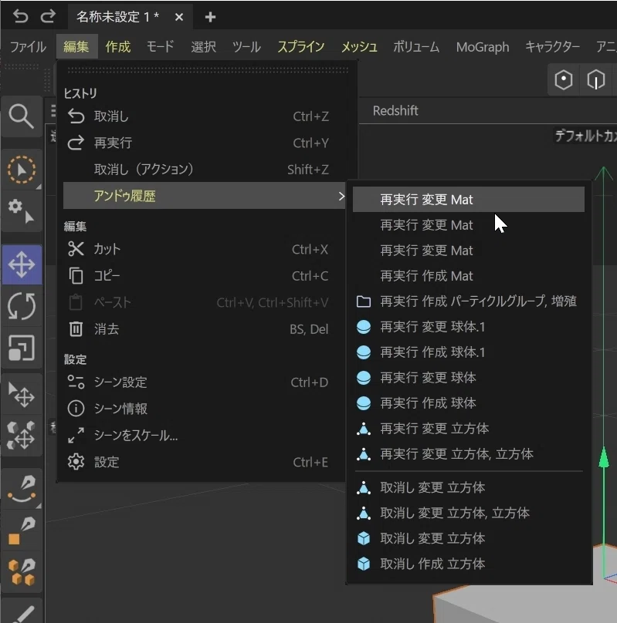Image resolution: width=617 pixels, height=623 pixels.
Task: Select 再実行 作成 Mat history entry
Action: [469, 276]
